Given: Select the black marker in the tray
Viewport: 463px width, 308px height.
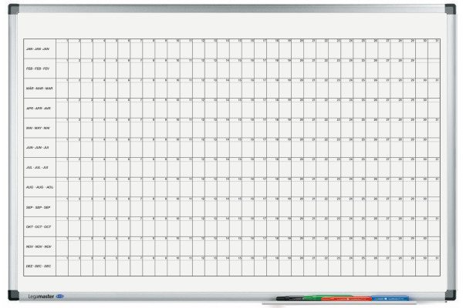Looking at the screenshot, I should pos(290,298).
